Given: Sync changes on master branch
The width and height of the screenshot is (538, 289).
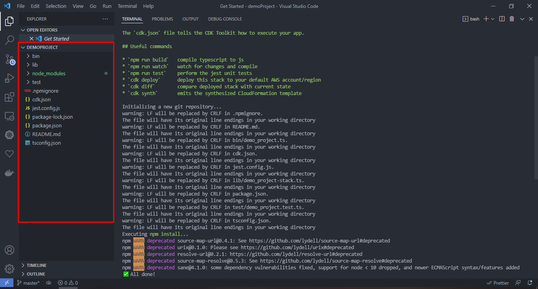Looking at the screenshot, I should pyautogui.click(x=48, y=283).
